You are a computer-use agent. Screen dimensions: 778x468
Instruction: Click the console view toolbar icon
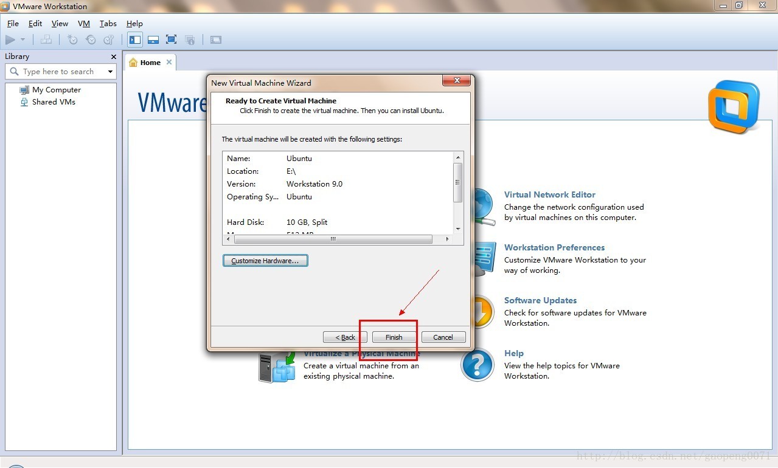[x=216, y=40]
